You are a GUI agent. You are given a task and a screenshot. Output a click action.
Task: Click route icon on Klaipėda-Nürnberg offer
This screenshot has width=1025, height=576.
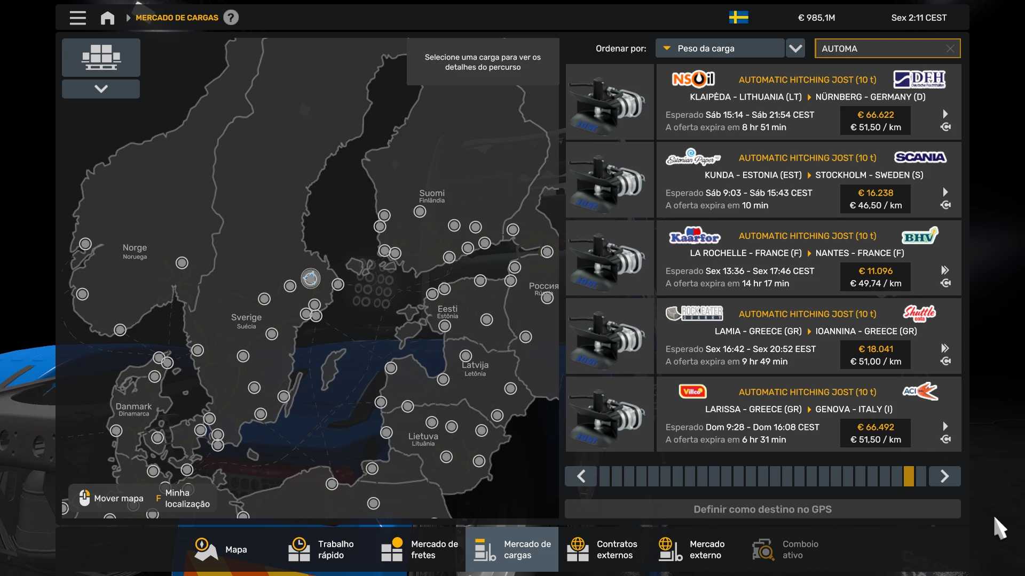[945, 127]
